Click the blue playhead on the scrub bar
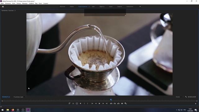This screenshot has width=199, height=112. point(111,100)
